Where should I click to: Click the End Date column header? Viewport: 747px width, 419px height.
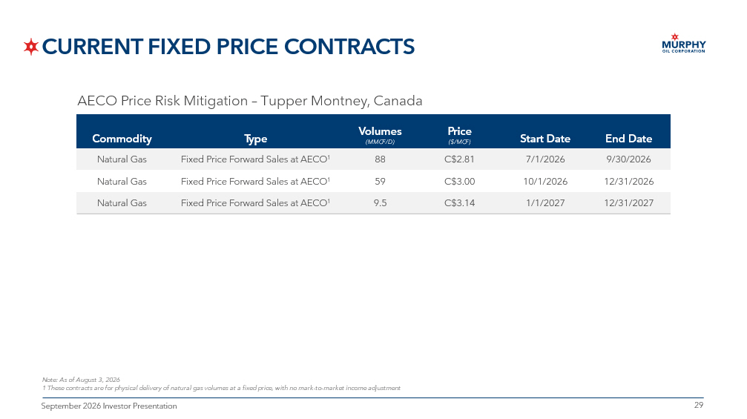click(628, 139)
